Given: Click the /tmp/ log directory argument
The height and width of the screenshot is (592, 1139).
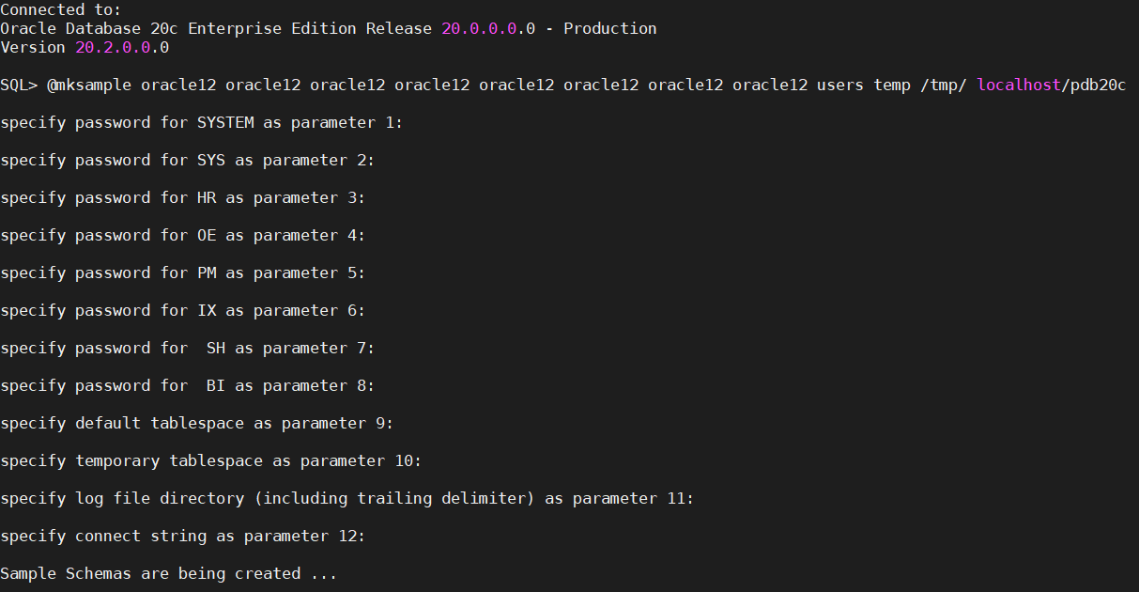Looking at the screenshot, I should coord(944,86).
